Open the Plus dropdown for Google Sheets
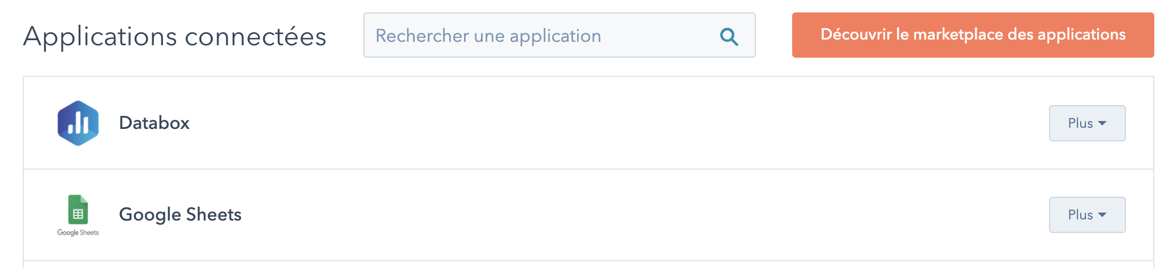 point(1087,215)
